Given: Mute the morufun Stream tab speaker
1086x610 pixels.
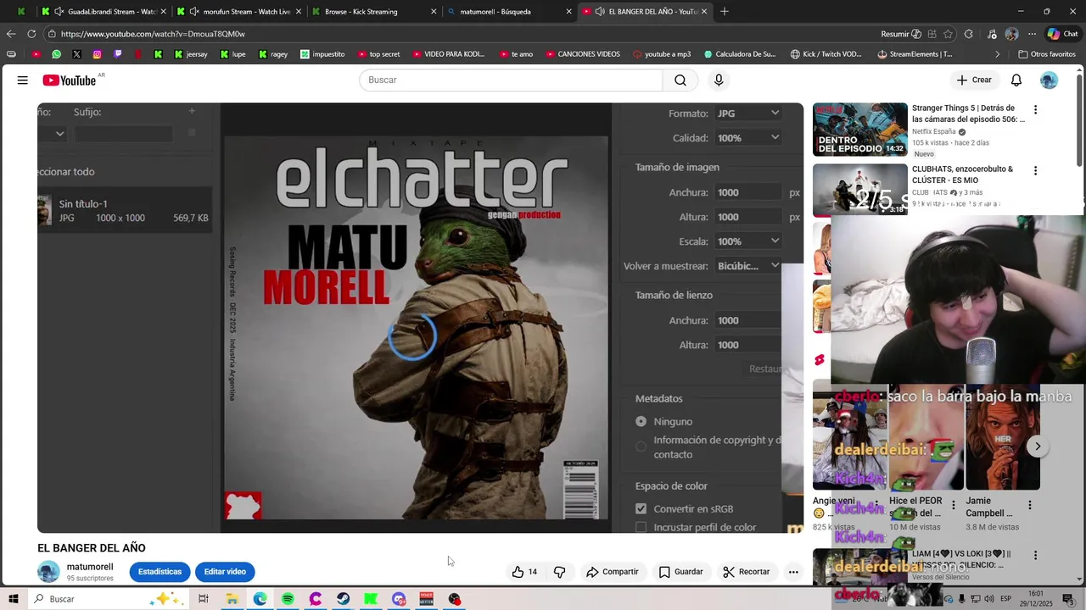Looking at the screenshot, I should pos(194,12).
